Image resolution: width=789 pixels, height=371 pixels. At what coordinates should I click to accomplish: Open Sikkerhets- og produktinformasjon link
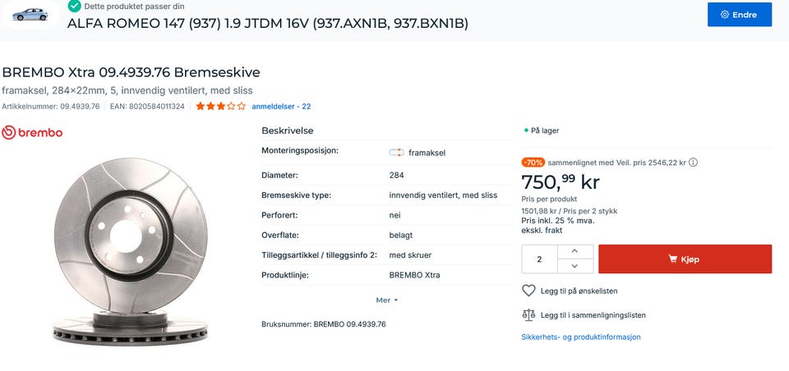(x=581, y=337)
